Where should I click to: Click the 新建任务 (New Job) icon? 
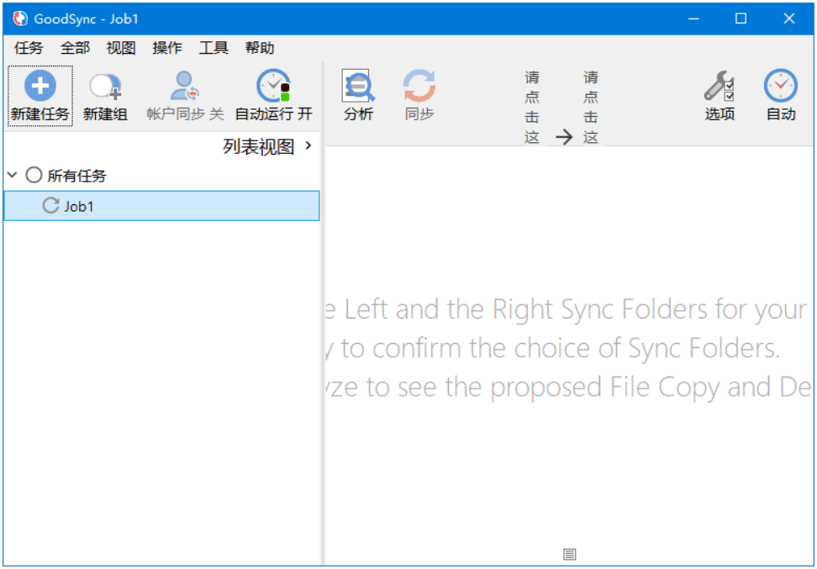(x=40, y=86)
